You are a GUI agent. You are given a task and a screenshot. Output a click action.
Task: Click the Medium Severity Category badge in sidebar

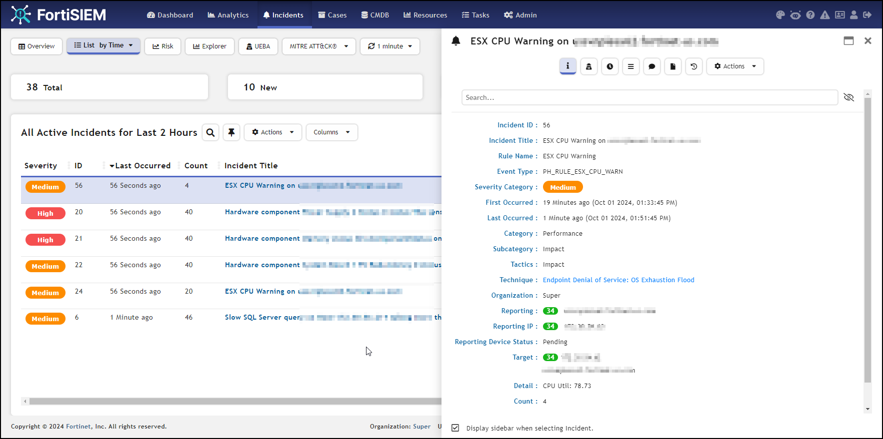tap(563, 187)
